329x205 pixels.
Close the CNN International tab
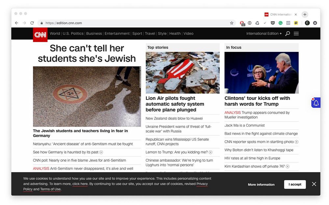coord(296,14)
